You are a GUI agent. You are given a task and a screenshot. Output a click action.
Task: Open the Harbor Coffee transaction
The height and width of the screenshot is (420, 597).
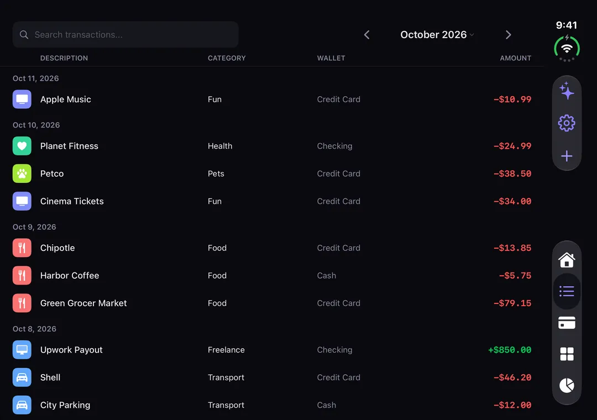point(272,275)
